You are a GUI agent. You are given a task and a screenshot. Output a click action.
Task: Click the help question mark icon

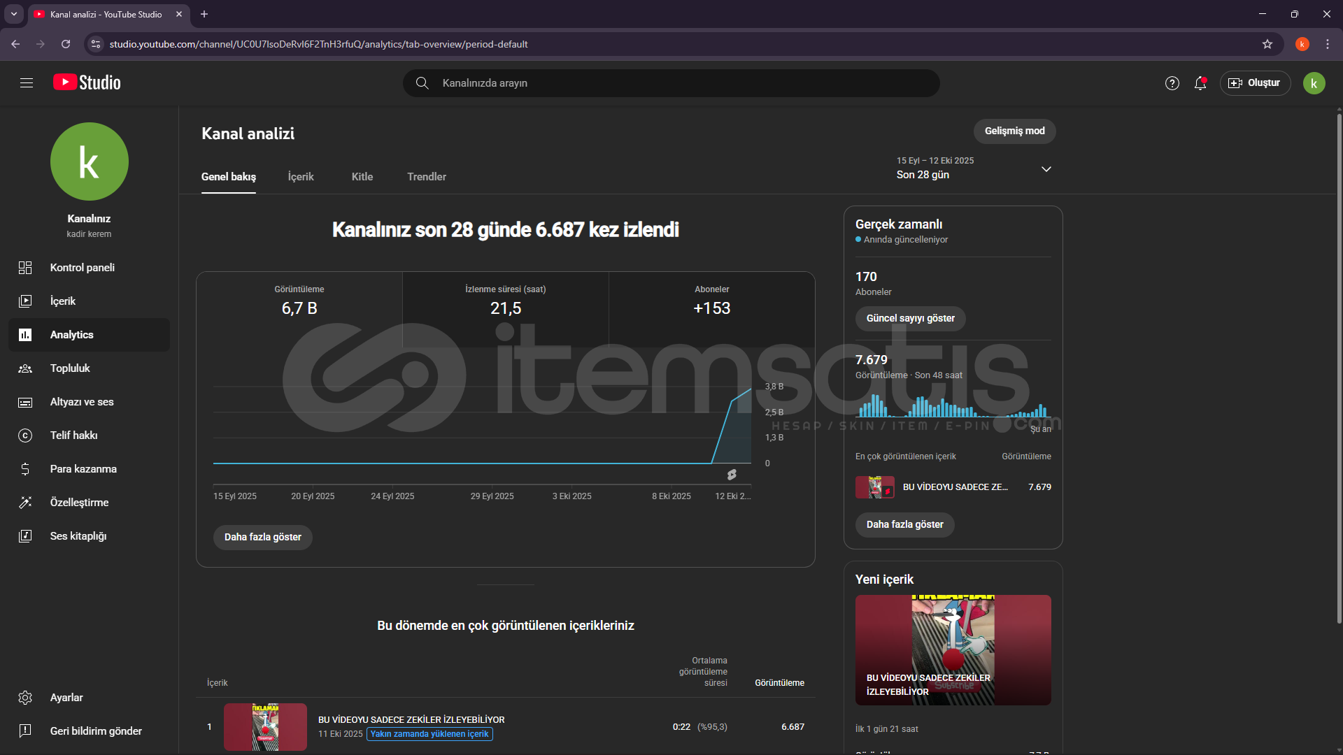point(1172,83)
